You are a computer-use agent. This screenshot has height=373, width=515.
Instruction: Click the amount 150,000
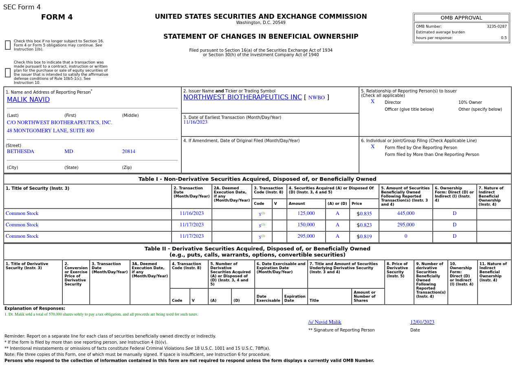tap(306, 225)
